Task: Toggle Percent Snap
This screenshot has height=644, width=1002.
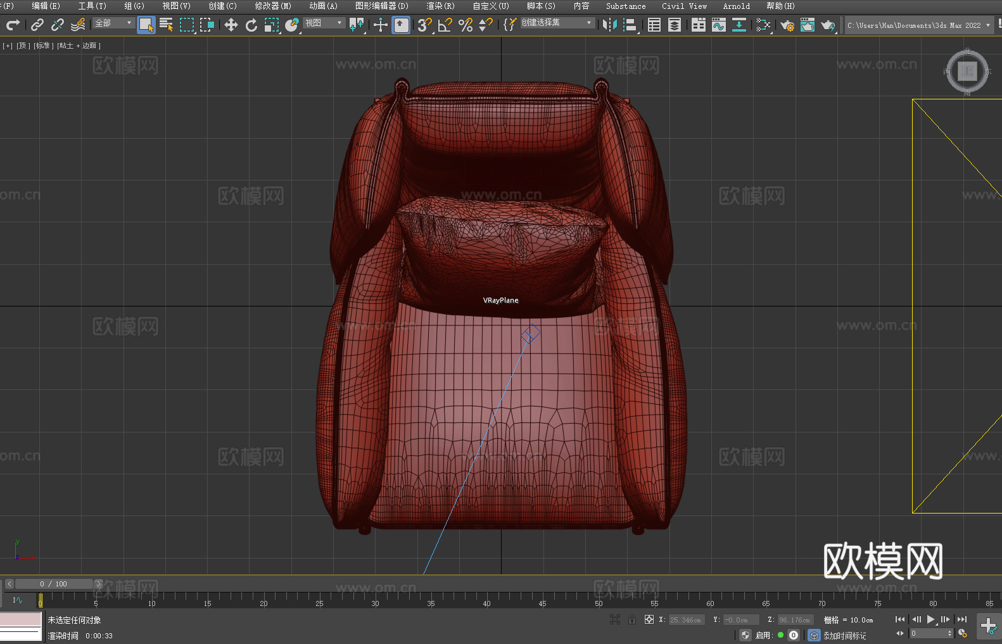Action: (466, 25)
